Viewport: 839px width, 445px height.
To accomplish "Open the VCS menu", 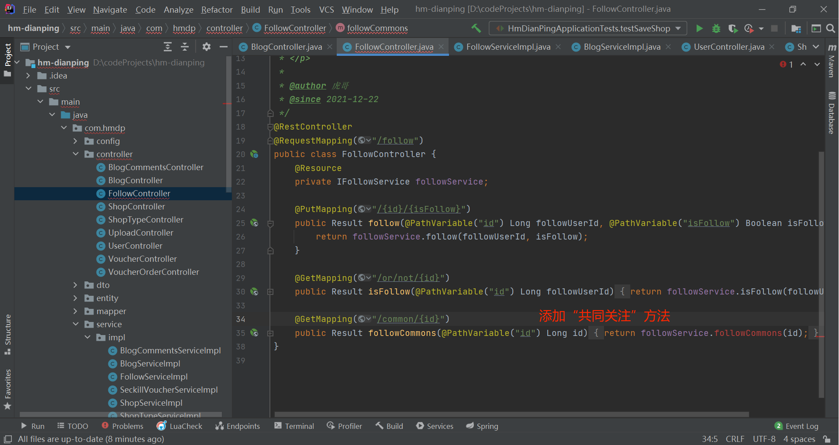I will pos(326,9).
